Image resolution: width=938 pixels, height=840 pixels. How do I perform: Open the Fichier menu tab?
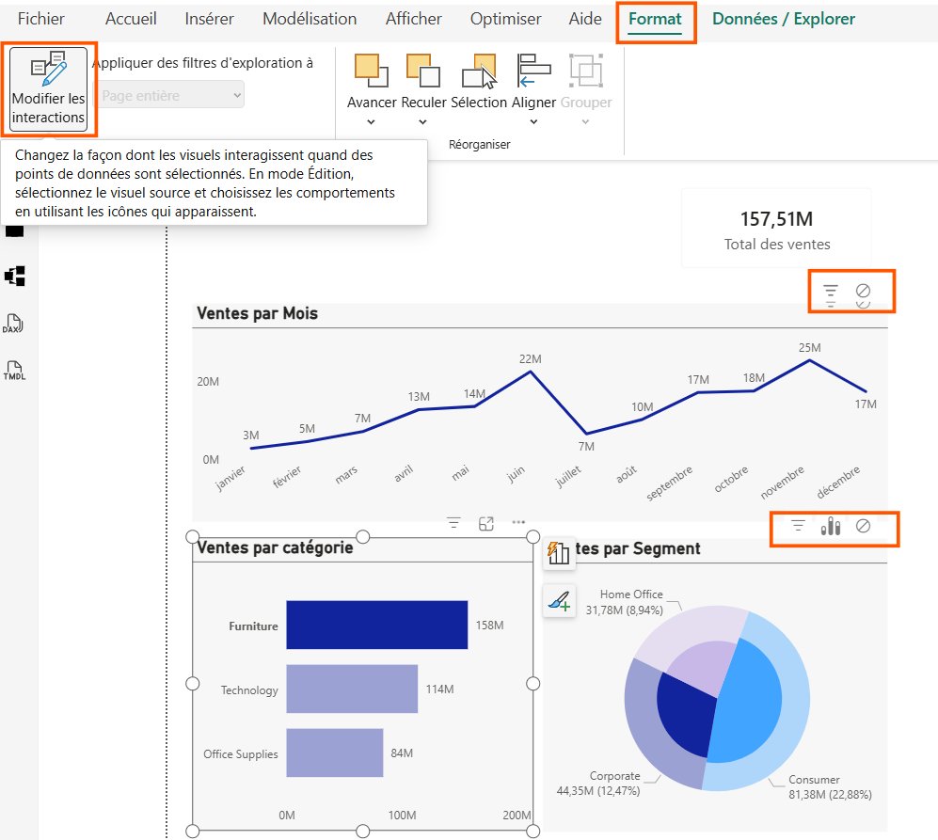pos(40,19)
